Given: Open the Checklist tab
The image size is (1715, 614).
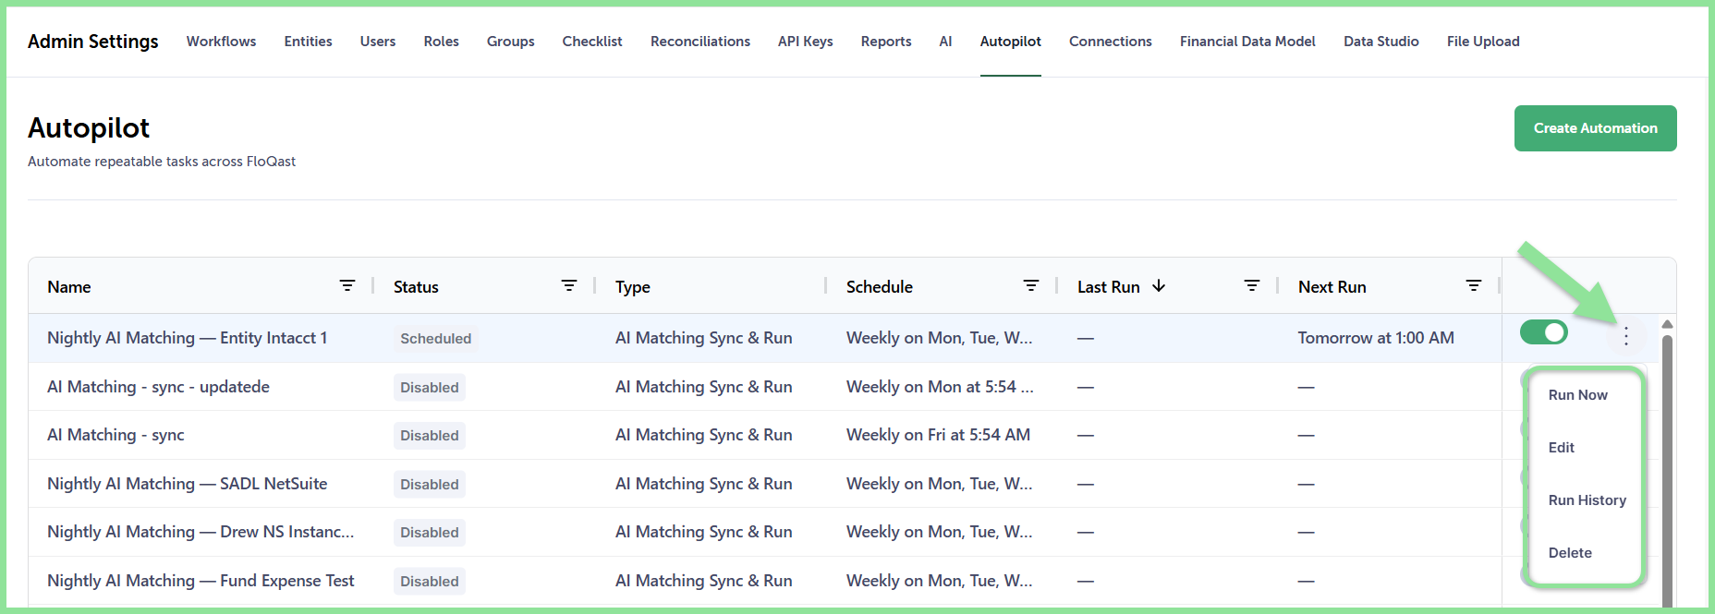Looking at the screenshot, I should [x=592, y=42].
